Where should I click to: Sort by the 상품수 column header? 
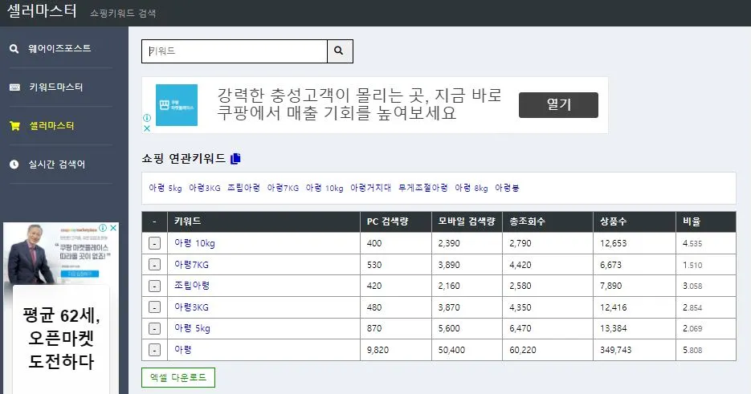635,221
